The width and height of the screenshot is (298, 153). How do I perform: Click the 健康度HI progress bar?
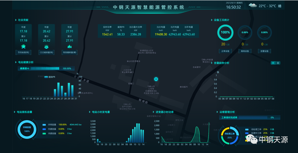[45, 69]
